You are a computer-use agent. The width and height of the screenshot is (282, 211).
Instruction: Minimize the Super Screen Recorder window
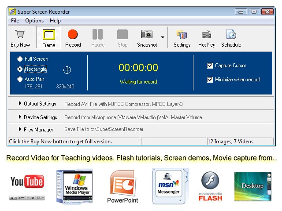(x=241, y=12)
